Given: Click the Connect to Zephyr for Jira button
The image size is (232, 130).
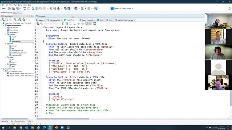Looking at the screenshot, I should [x=121, y=8].
